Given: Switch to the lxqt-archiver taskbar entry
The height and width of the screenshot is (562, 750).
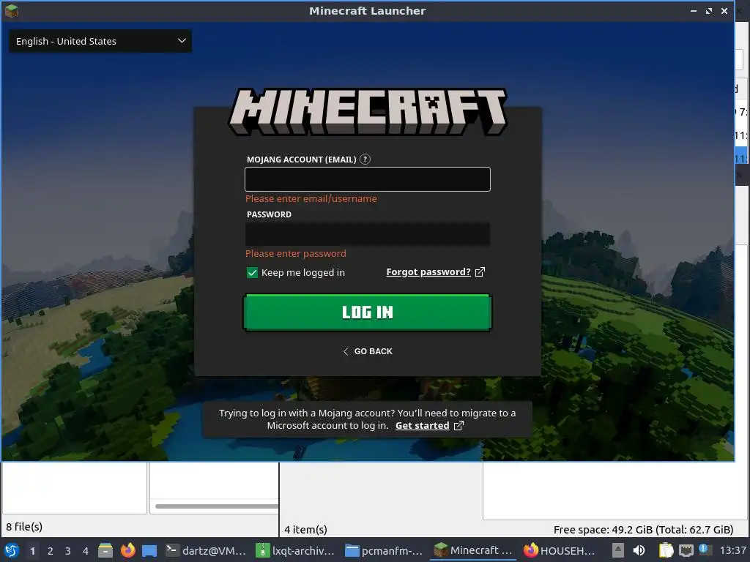Looking at the screenshot, I should pyautogui.click(x=295, y=550).
